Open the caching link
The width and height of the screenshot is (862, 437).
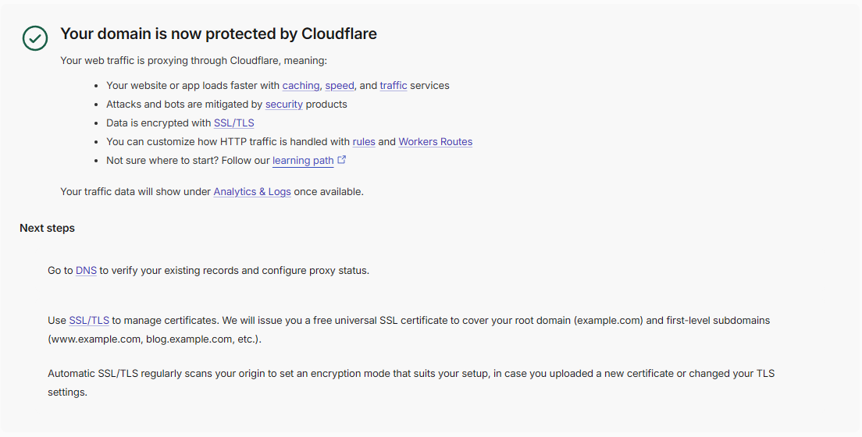click(x=301, y=86)
